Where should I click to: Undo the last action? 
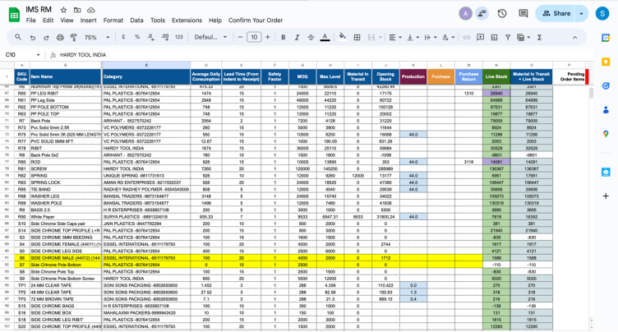(32, 38)
